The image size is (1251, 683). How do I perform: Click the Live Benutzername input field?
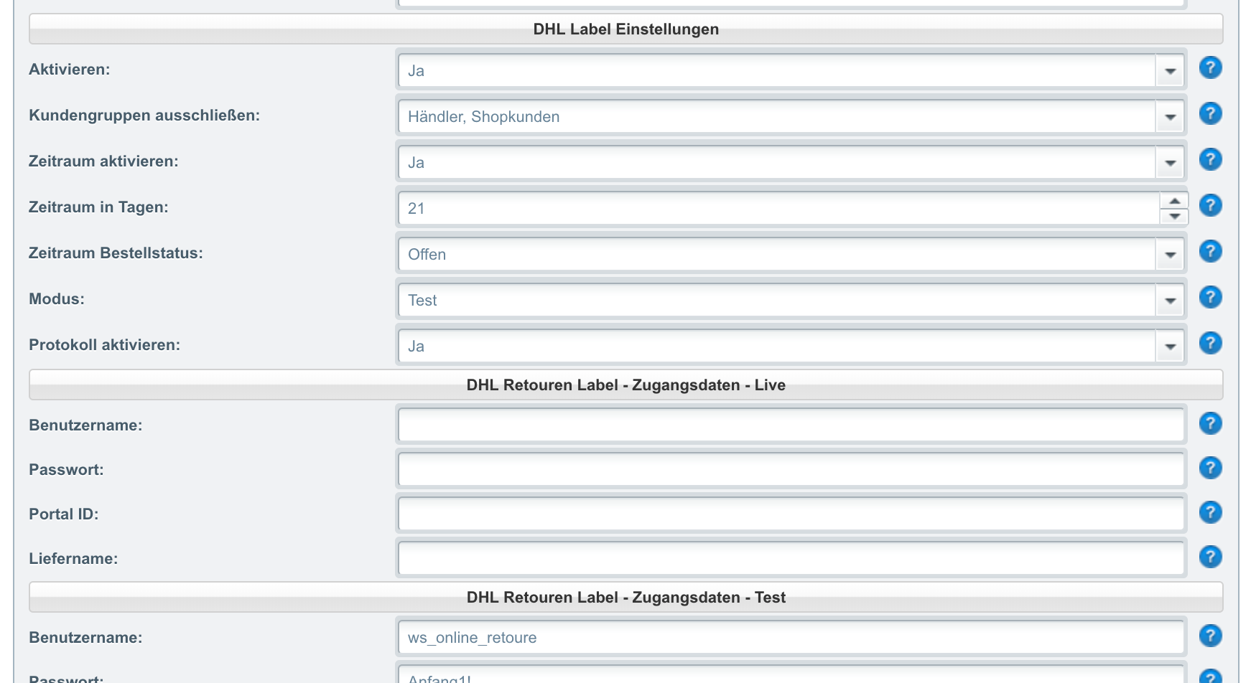coord(791,425)
